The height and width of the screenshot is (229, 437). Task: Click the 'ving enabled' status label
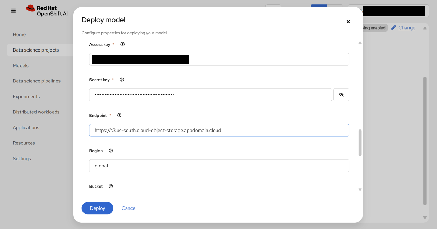pyautogui.click(x=374, y=28)
